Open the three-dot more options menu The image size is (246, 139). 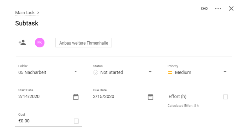(x=218, y=8)
